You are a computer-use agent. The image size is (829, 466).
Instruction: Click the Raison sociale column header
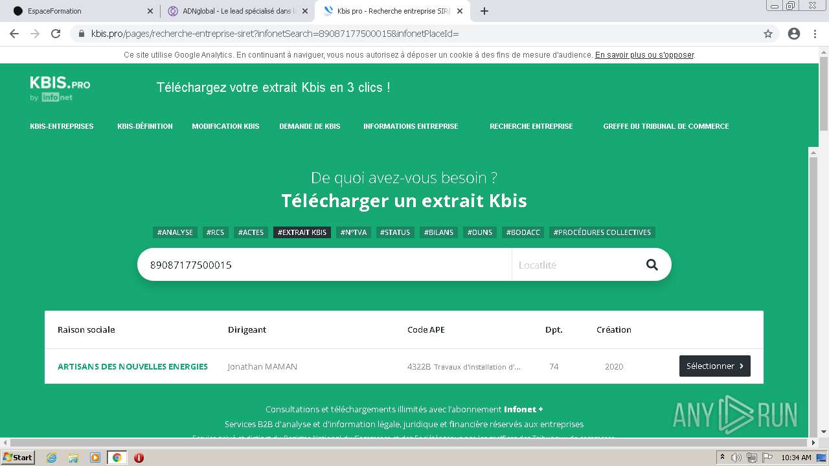point(86,329)
